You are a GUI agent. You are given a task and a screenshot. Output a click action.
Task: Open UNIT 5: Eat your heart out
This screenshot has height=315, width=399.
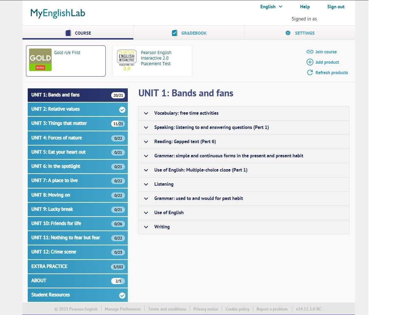(x=78, y=152)
